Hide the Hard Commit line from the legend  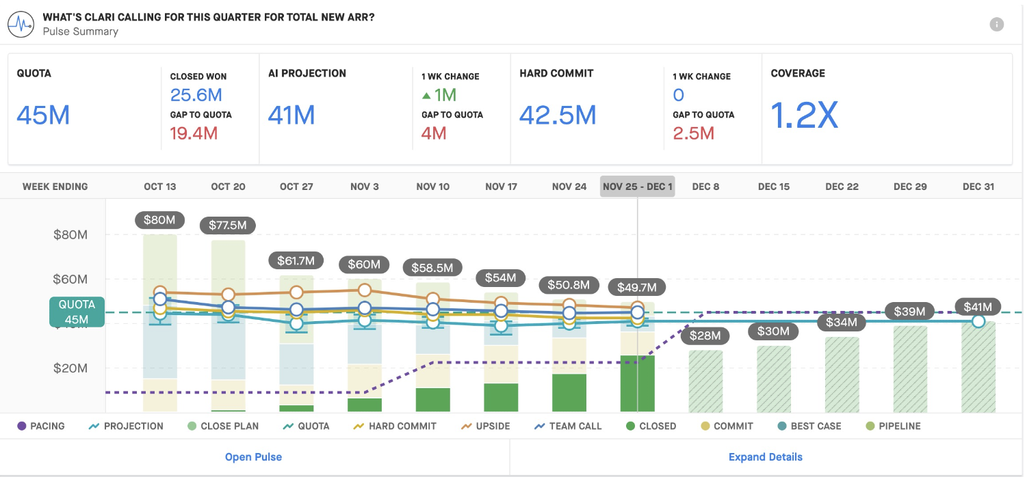coord(394,426)
